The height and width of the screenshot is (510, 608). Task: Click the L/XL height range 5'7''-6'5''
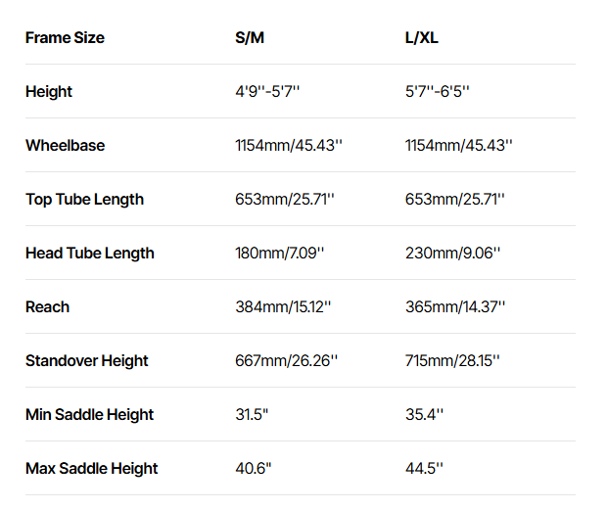438,92
